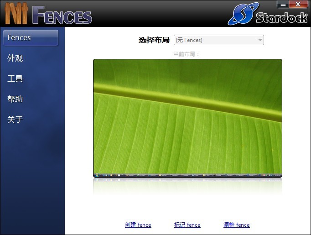Open the 外观 (Appearance) section
The image size is (311, 235).
[16, 58]
